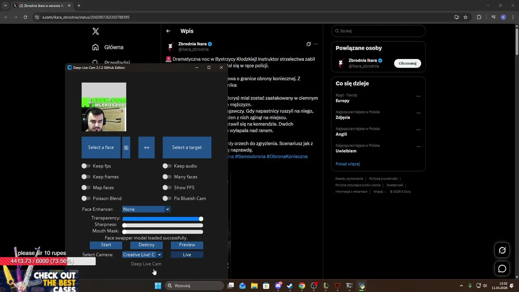Click the Chrome profile avatar
The width and height of the screenshot is (519, 292).
click(503, 17)
